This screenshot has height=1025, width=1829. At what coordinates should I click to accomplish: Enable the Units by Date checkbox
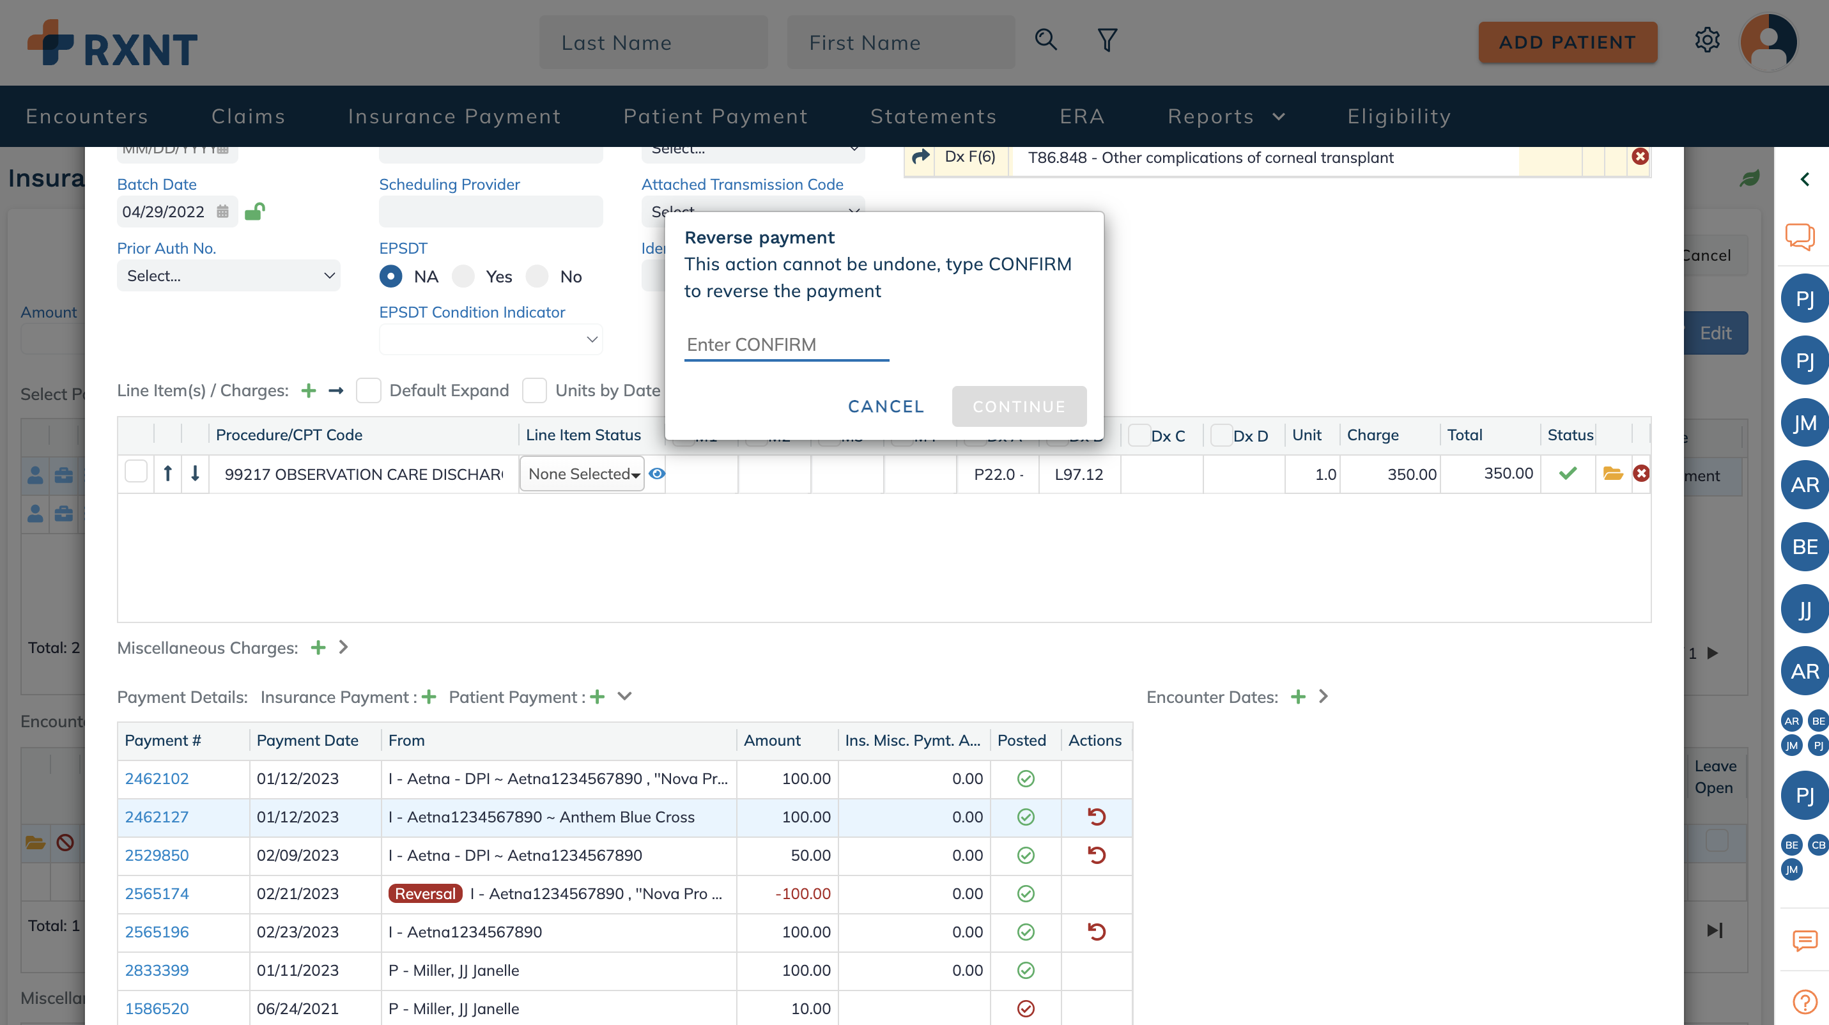[x=534, y=390]
